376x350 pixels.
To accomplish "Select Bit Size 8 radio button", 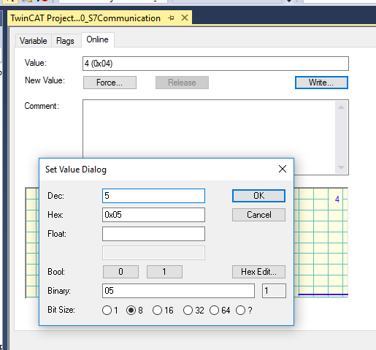I will point(131,311).
